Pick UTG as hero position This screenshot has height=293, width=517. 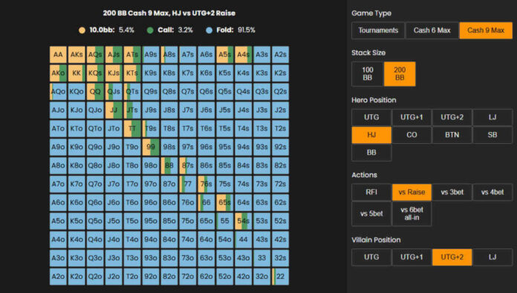click(x=371, y=117)
